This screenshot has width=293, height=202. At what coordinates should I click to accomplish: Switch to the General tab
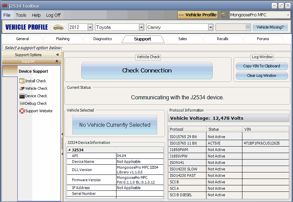pyautogui.click(x=22, y=39)
